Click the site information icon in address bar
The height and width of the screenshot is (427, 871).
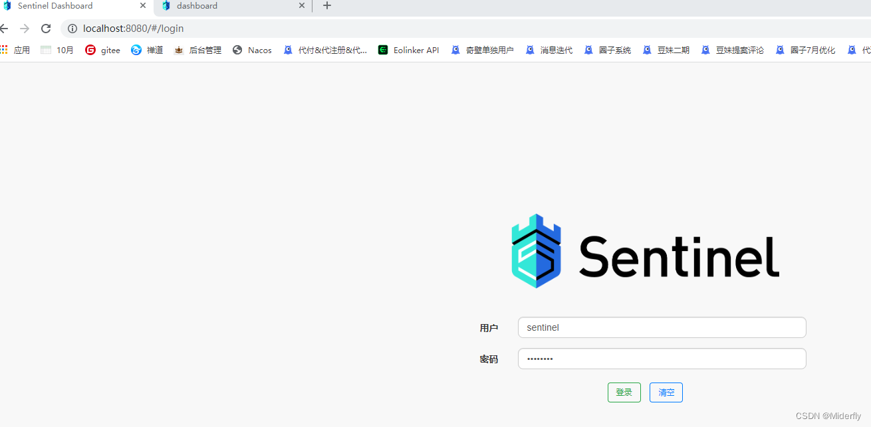pyautogui.click(x=72, y=29)
